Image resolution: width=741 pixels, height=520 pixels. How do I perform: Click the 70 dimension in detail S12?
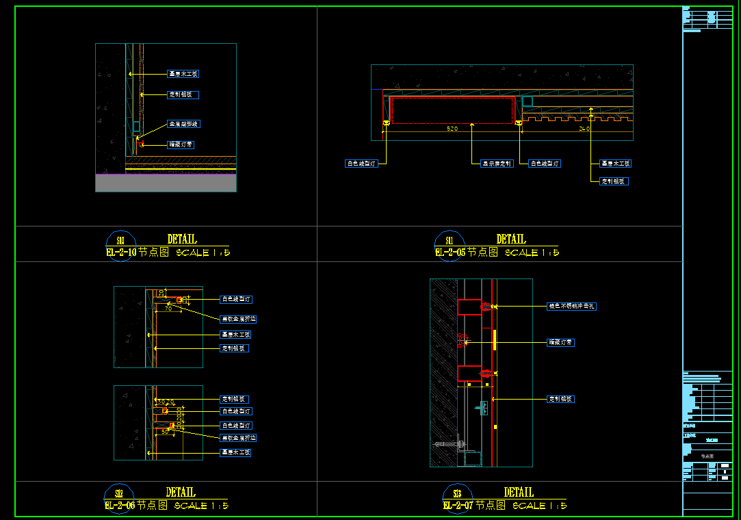[168, 309]
